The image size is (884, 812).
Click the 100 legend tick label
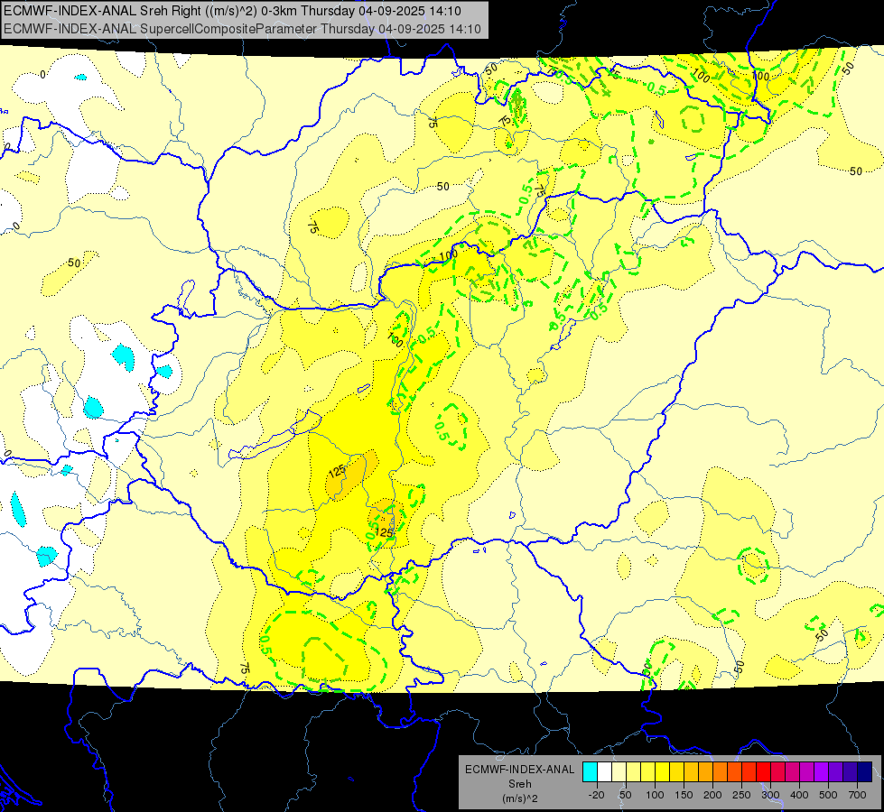[x=655, y=795]
